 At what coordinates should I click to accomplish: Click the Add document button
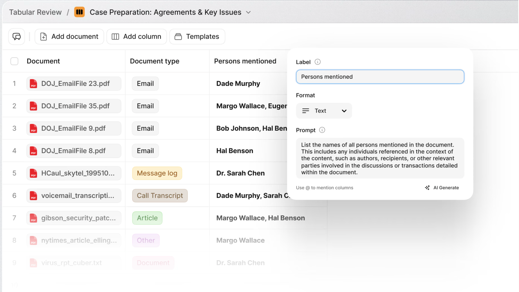[69, 37]
